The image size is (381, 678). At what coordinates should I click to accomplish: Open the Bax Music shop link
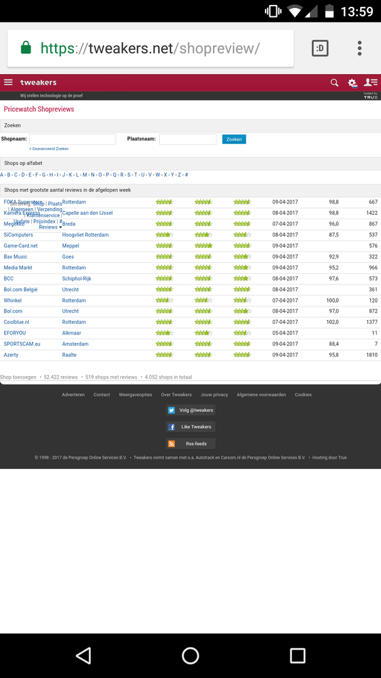(x=16, y=256)
